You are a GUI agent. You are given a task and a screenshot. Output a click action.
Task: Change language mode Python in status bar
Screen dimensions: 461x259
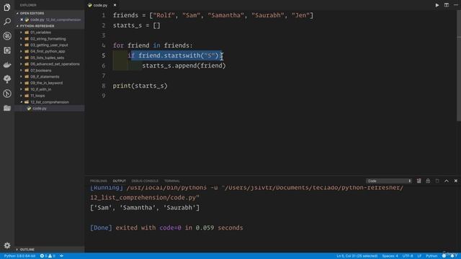431,256
